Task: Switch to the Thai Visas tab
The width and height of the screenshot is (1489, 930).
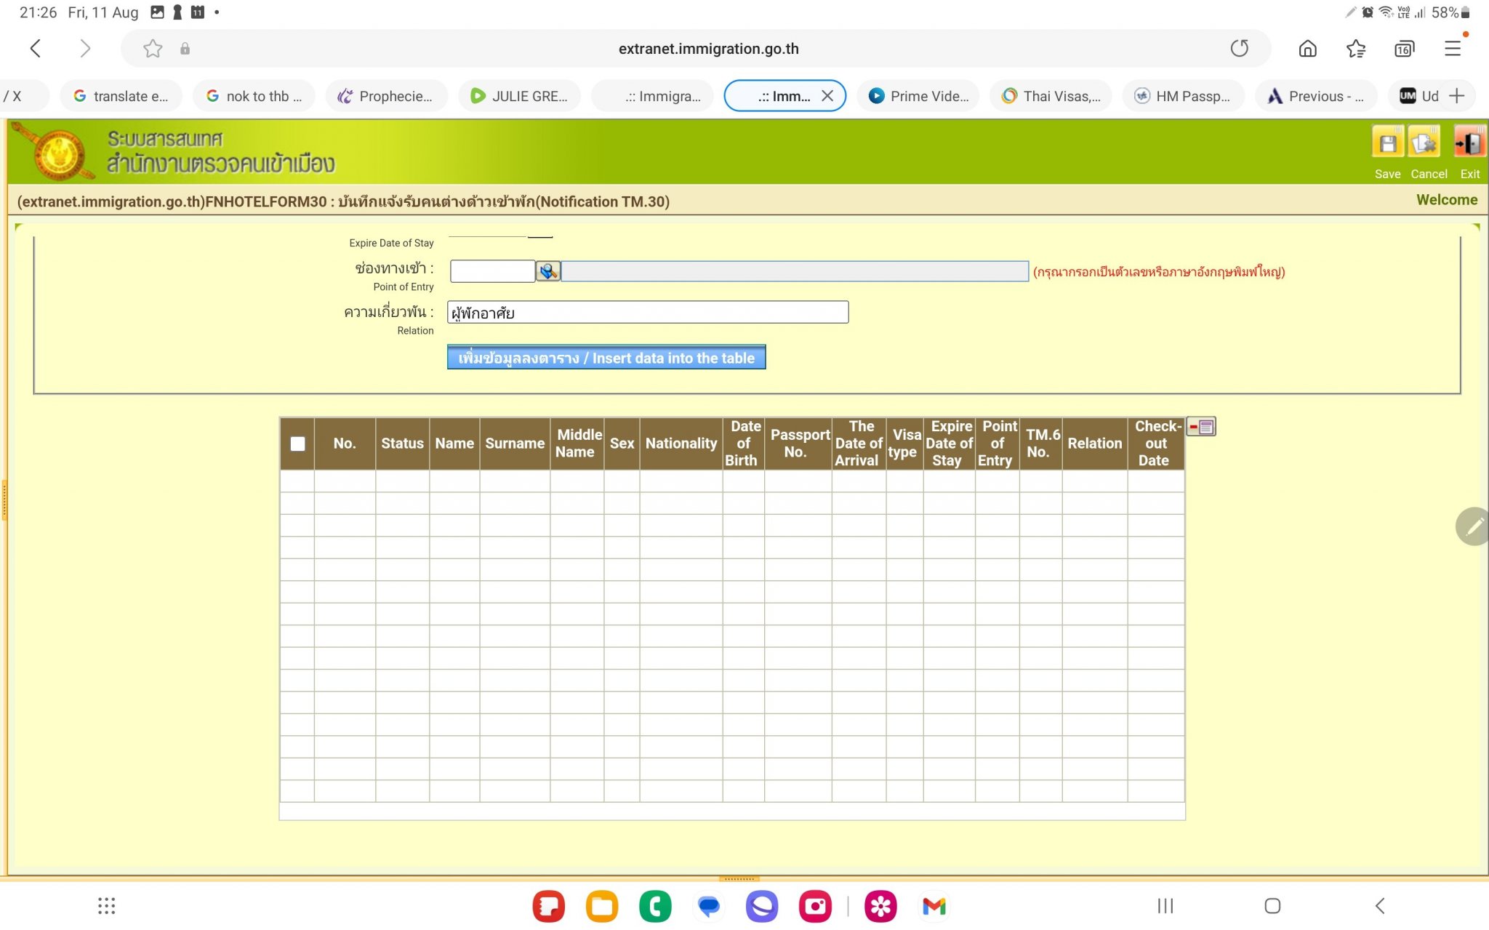Action: 1051,96
